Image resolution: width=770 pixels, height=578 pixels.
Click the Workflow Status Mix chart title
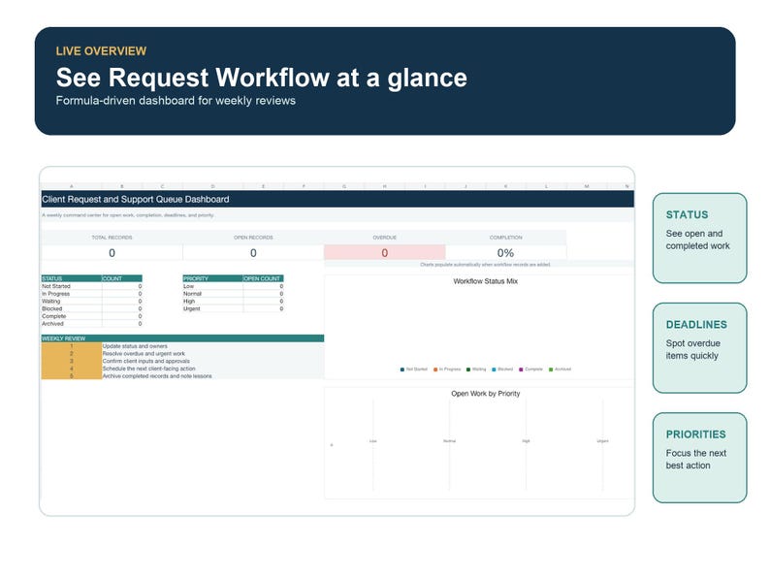click(485, 281)
